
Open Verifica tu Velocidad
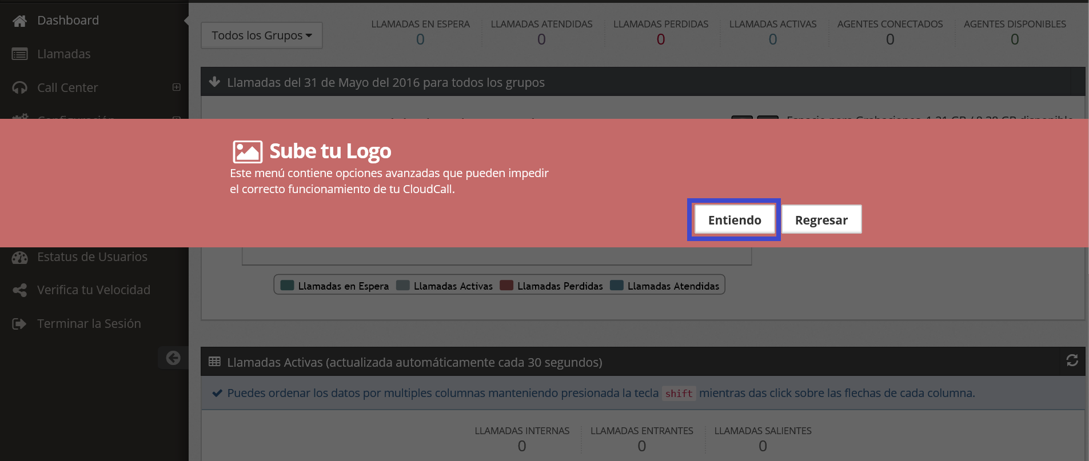94,290
